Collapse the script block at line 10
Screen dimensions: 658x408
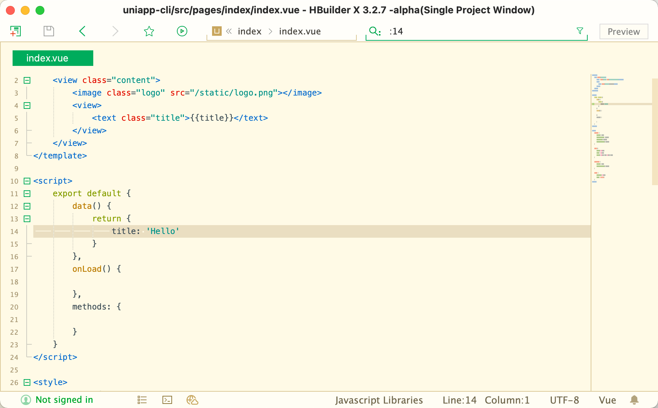pyautogui.click(x=27, y=181)
